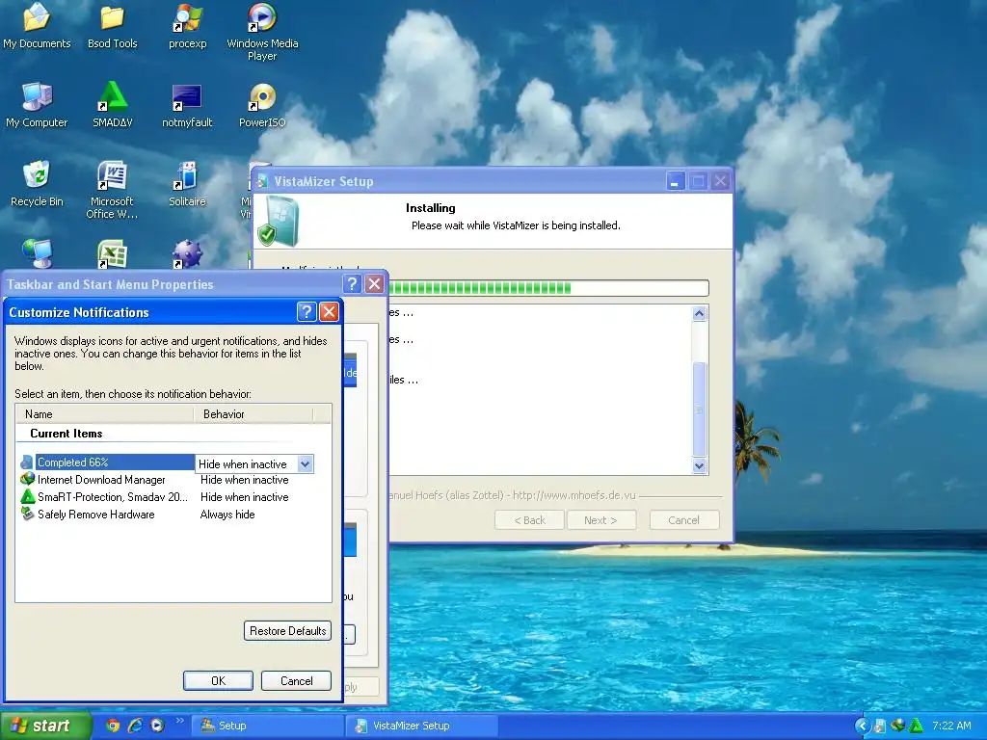Click the Behavior column header
The height and width of the screenshot is (740, 987).
253,414
